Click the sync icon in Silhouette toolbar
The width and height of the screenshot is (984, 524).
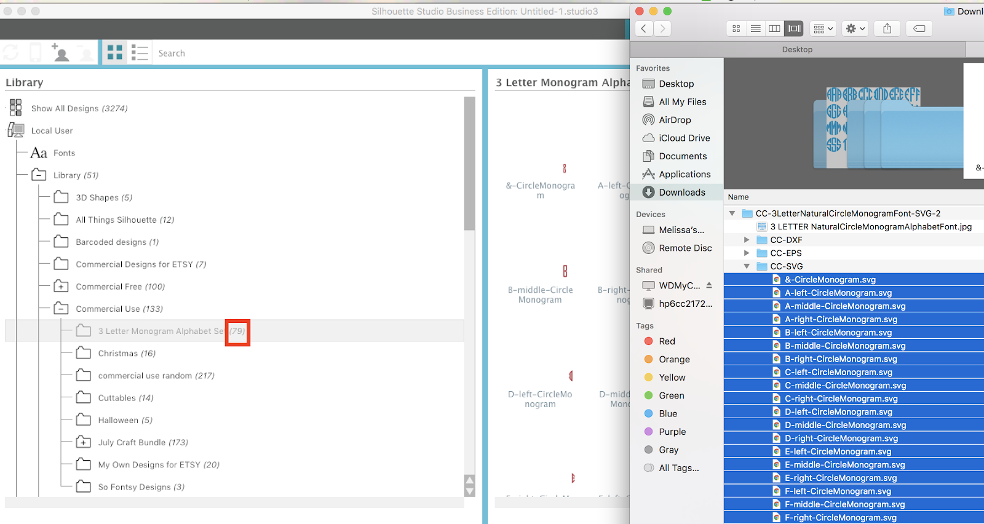point(10,53)
